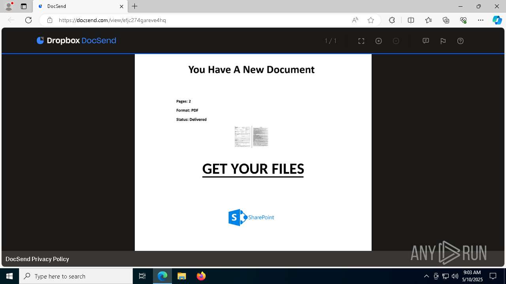
Task: Click the Status: Delivered text
Action: [191, 120]
